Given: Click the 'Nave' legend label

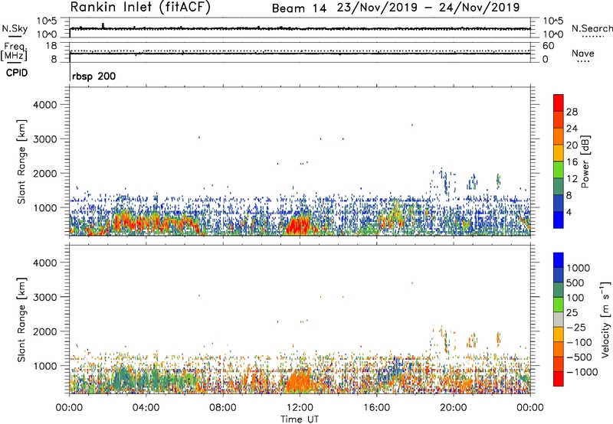Looking at the screenshot, I should 583,54.
